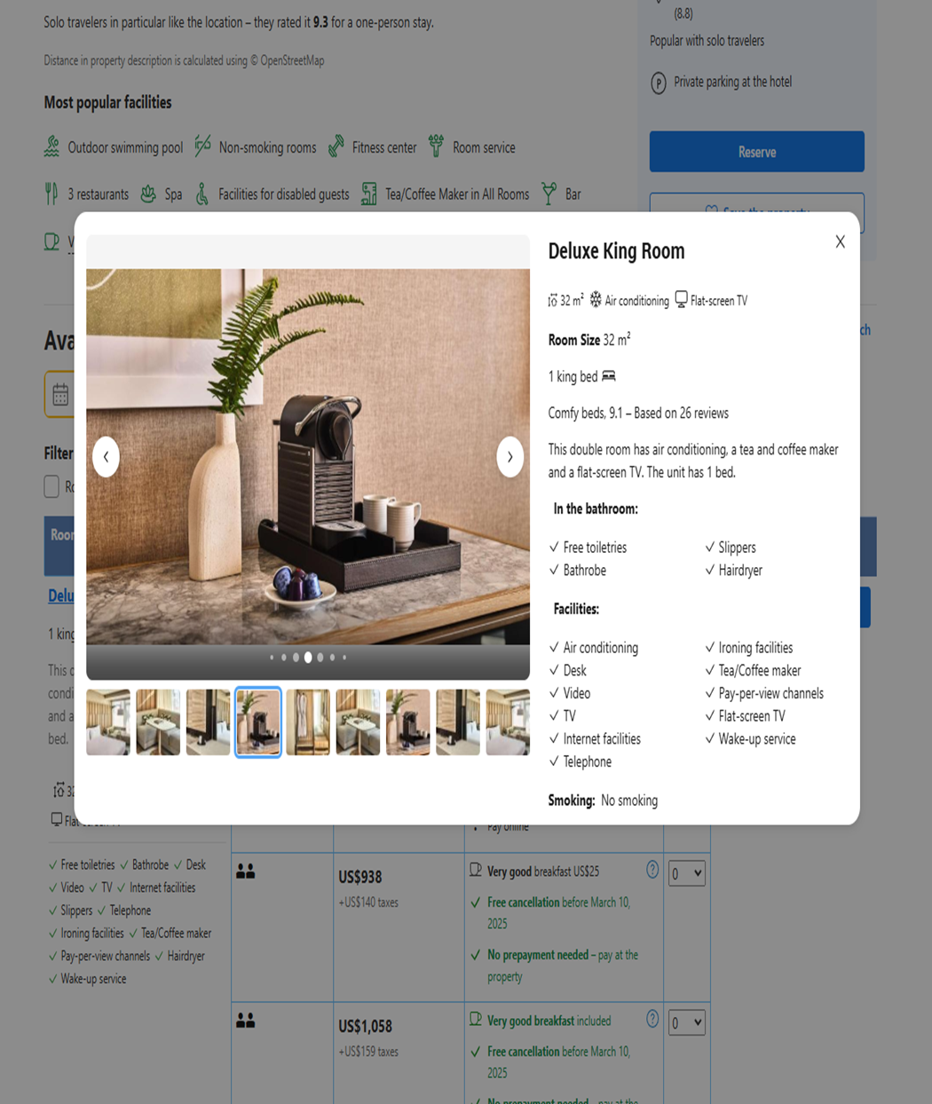Tick the filter checkbox behind the popup

pos(51,486)
